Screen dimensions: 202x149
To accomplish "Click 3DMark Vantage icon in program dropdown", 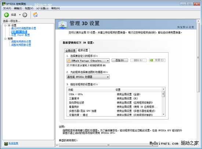I will pos(69,61).
